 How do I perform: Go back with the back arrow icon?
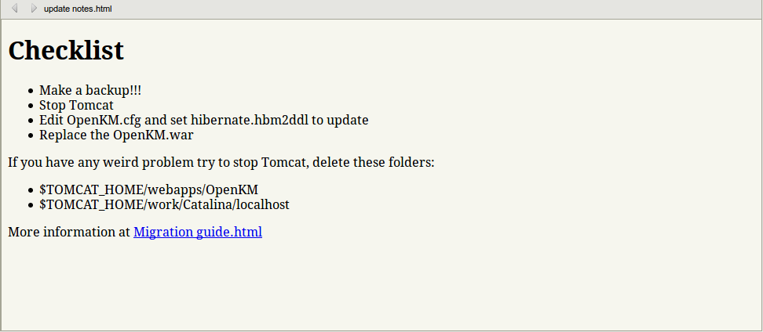point(14,8)
